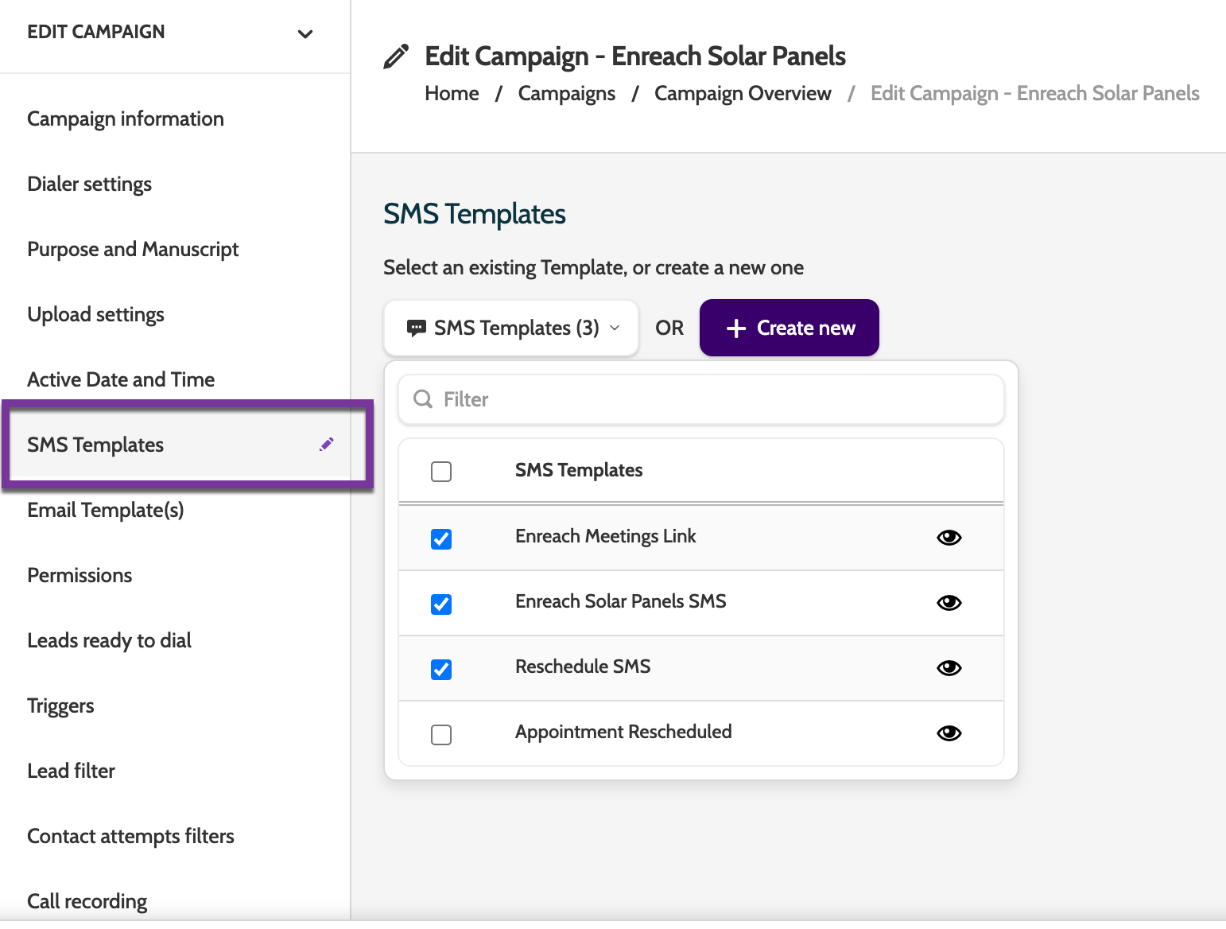Go to Email Template(s) section
The width and height of the screenshot is (1226, 929).
[x=105, y=510]
